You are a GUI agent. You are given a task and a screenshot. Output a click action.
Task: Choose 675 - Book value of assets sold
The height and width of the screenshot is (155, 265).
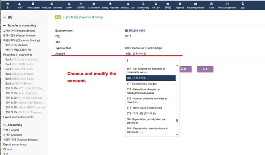click(144, 108)
